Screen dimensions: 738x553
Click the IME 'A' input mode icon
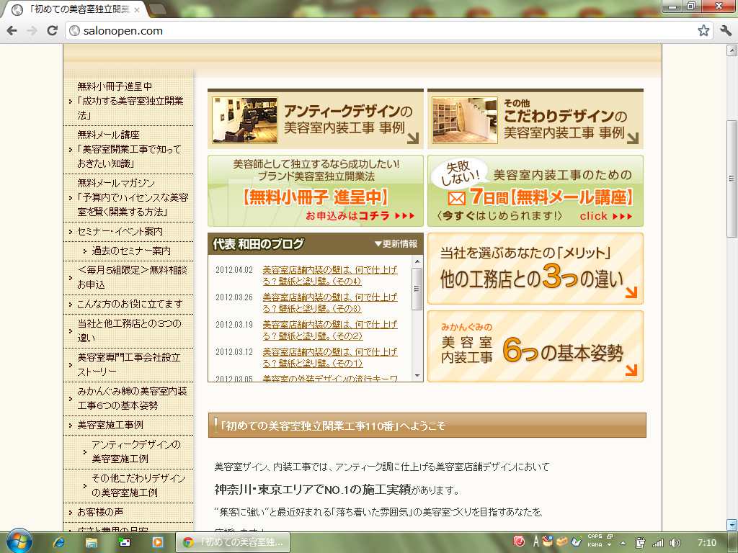(x=535, y=541)
